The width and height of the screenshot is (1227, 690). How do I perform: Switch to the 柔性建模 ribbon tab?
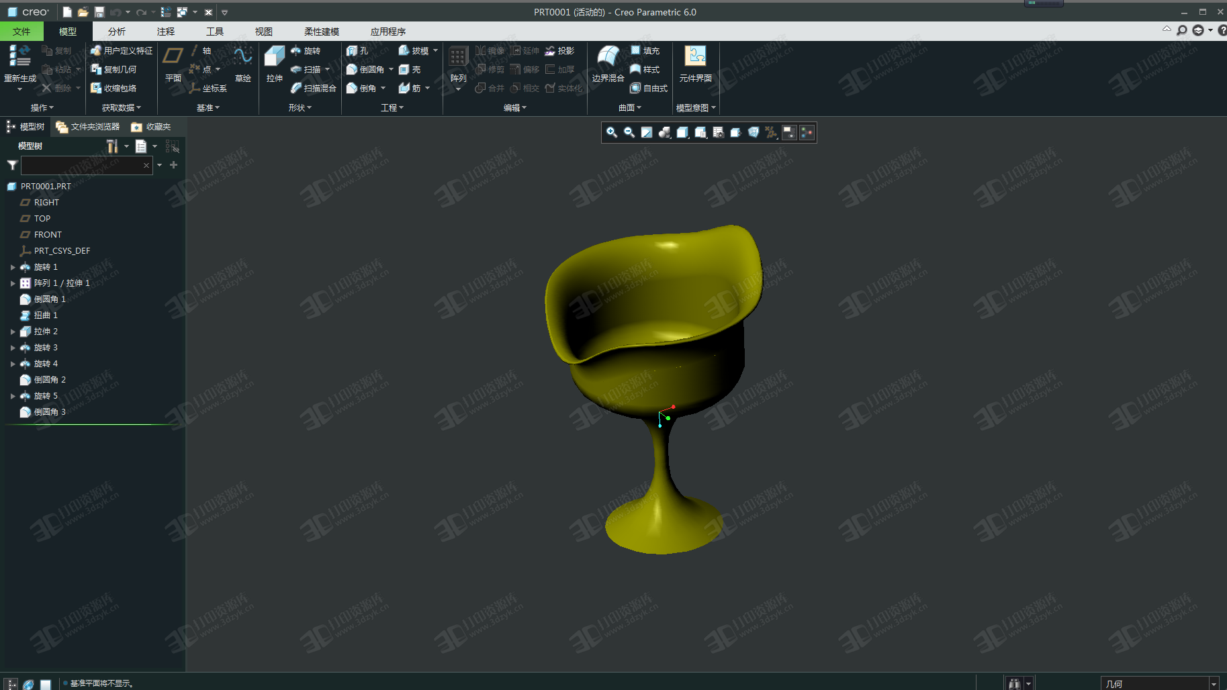coord(322,32)
